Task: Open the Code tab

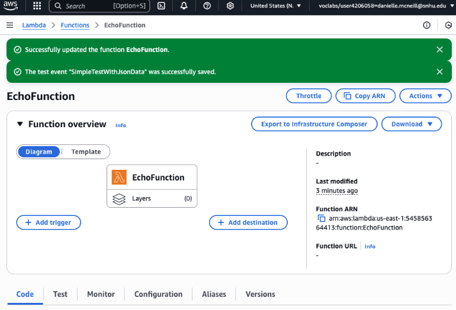Action: [x=25, y=294]
